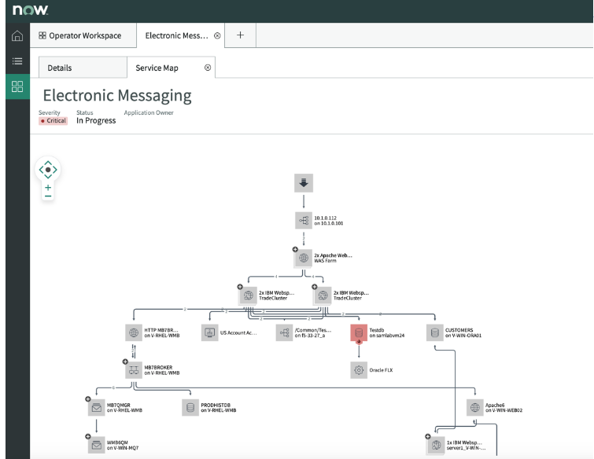Select the CUSTOMERS database node

click(x=435, y=333)
